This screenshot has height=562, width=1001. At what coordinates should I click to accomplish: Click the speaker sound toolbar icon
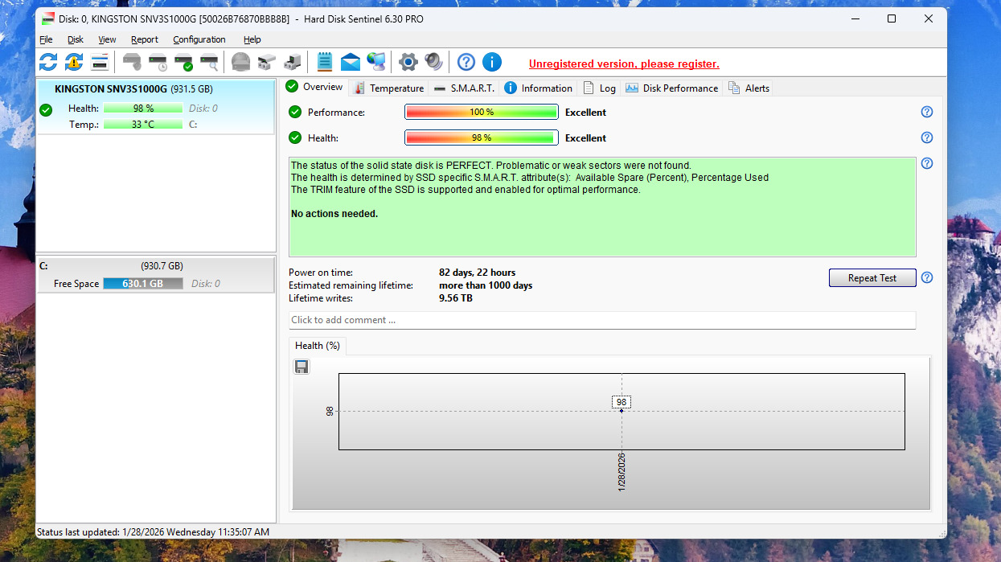tap(433, 62)
